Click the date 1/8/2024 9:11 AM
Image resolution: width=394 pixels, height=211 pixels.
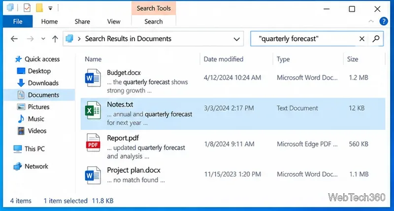(x=229, y=144)
